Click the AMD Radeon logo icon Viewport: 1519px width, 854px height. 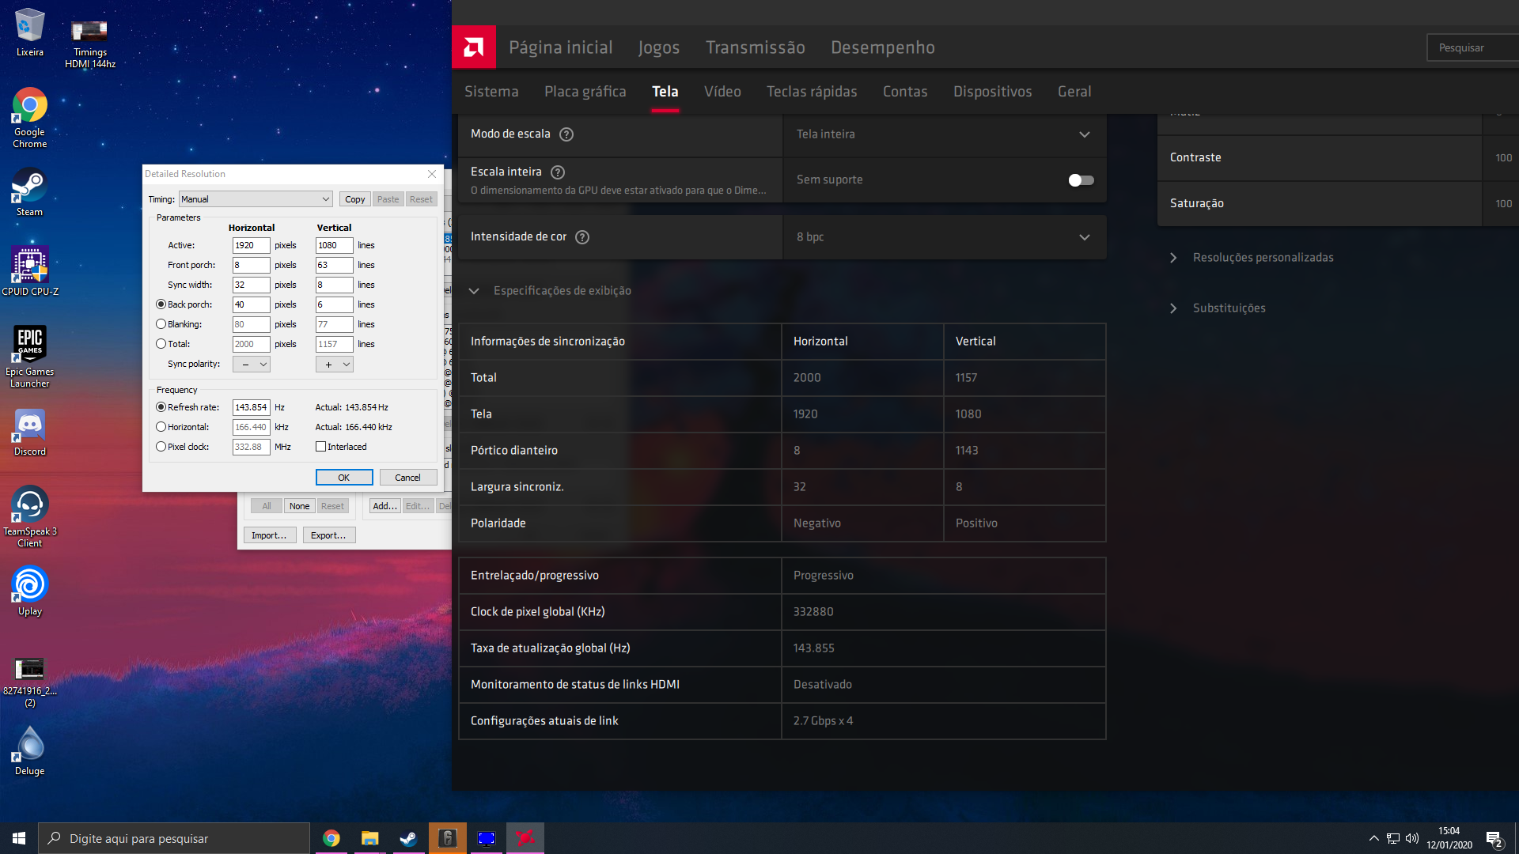coord(474,47)
